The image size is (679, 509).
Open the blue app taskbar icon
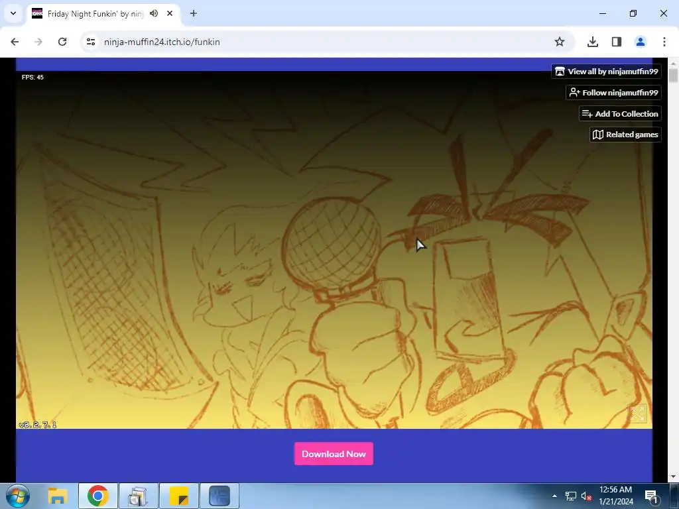[x=219, y=496]
